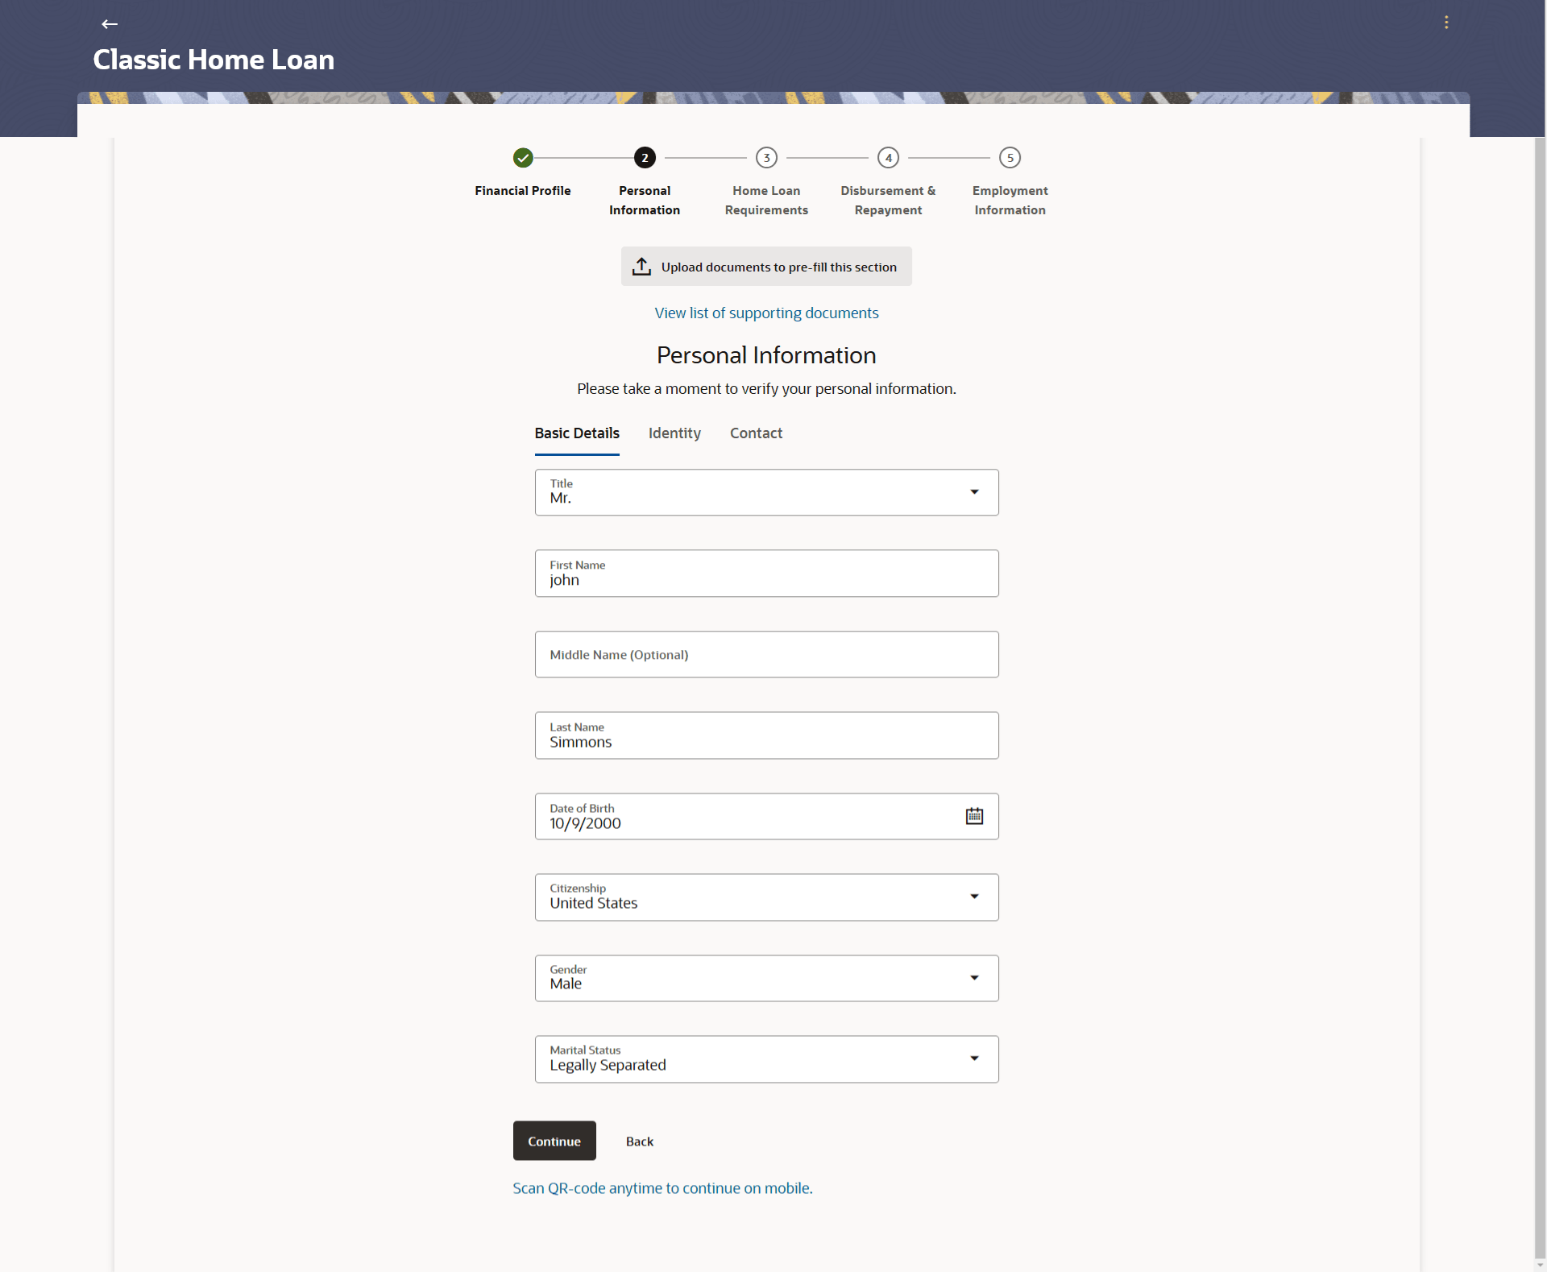Open the Citizenship dropdown
The width and height of the screenshot is (1547, 1272).
point(974,897)
